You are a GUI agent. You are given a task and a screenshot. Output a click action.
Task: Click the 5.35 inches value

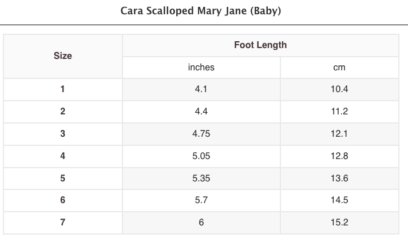point(201,178)
